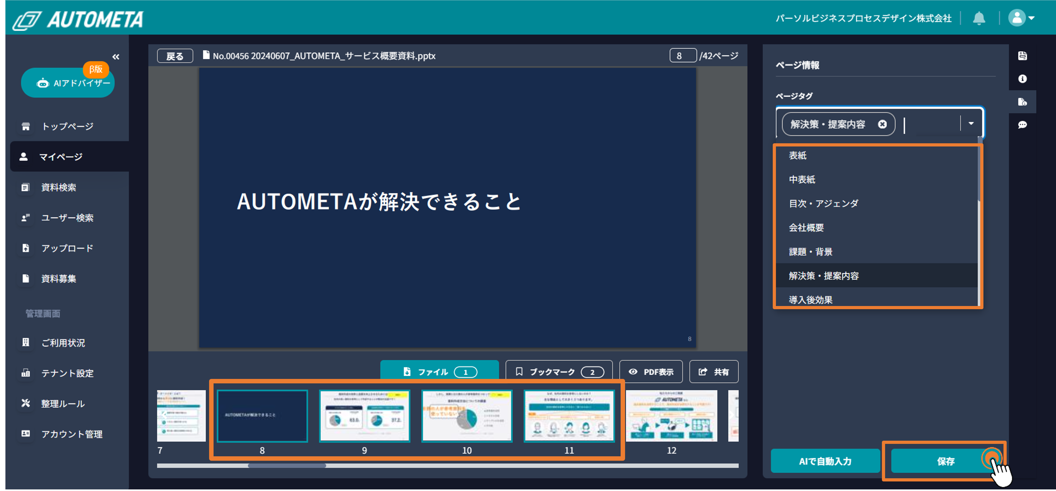Choose 中表紙 from the tag list
This screenshot has width=1056, height=491.
pyautogui.click(x=876, y=180)
